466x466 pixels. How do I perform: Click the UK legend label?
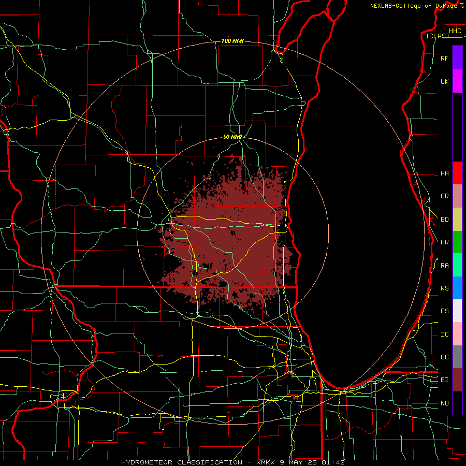coord(444,81)
